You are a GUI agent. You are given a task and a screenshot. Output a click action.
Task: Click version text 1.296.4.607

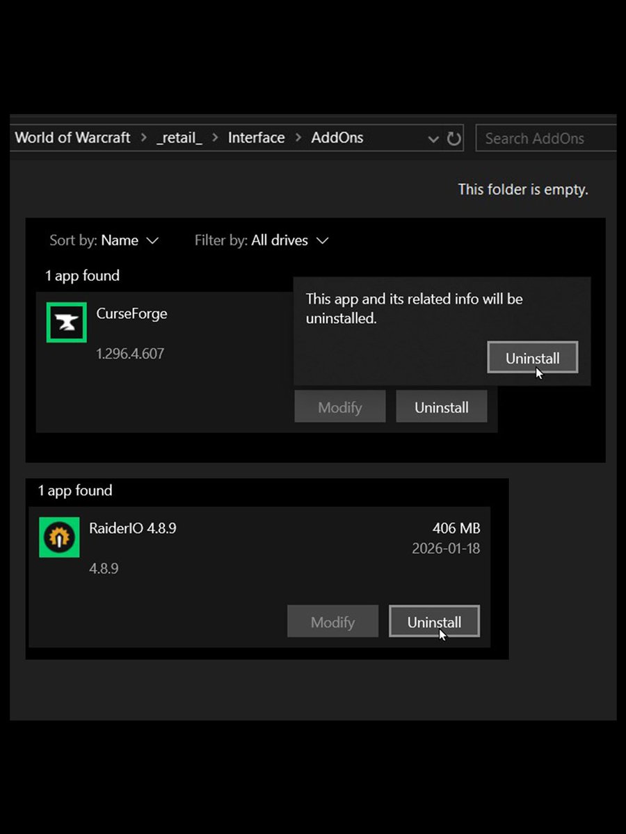coord(130,353)
